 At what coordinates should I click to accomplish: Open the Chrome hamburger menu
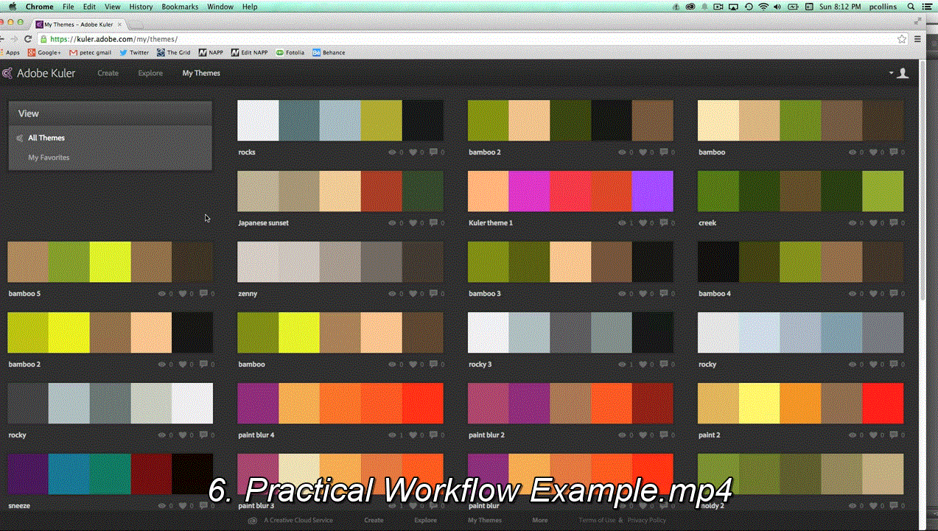917,39
